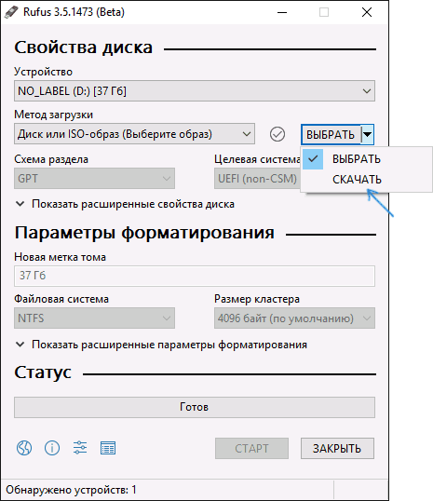Expand Показать расширенные свойства диска

(x=126, y=204)
